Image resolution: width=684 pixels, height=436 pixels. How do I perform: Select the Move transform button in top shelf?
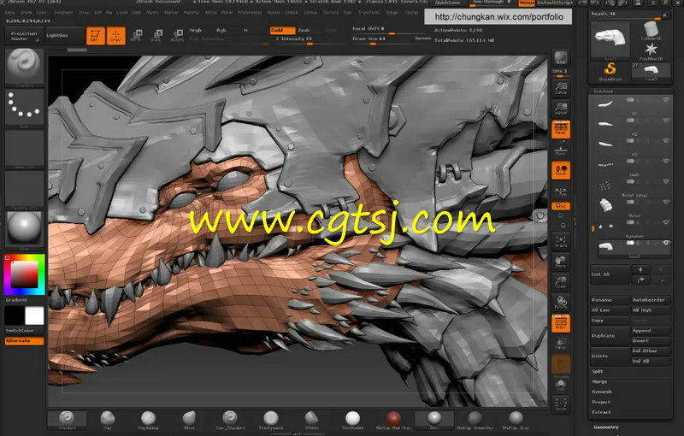pos(136,35)
